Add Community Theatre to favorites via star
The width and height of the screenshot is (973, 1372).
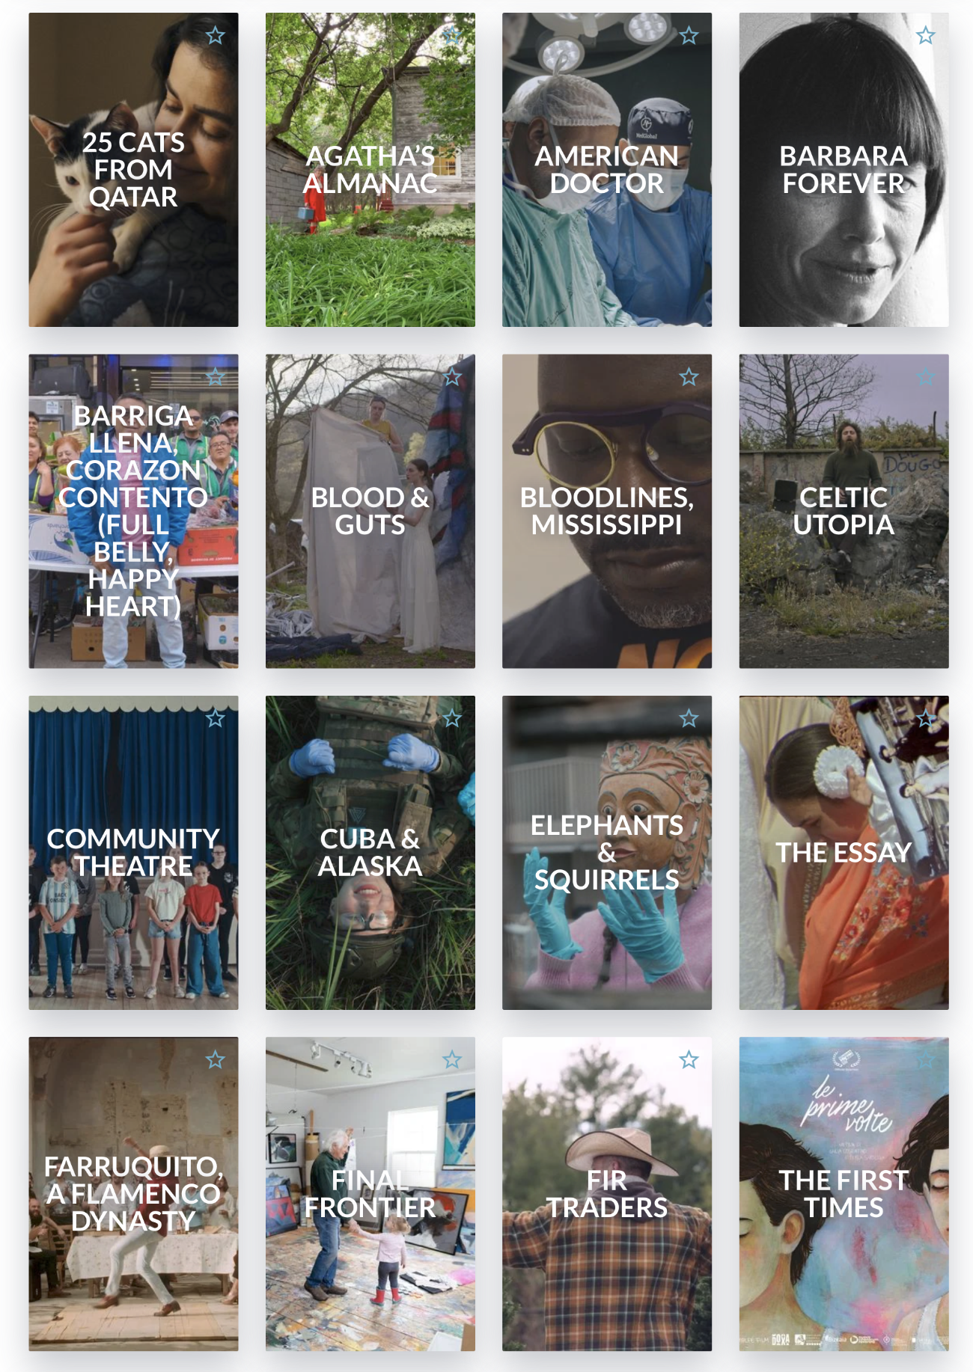(x=216, y=719)
